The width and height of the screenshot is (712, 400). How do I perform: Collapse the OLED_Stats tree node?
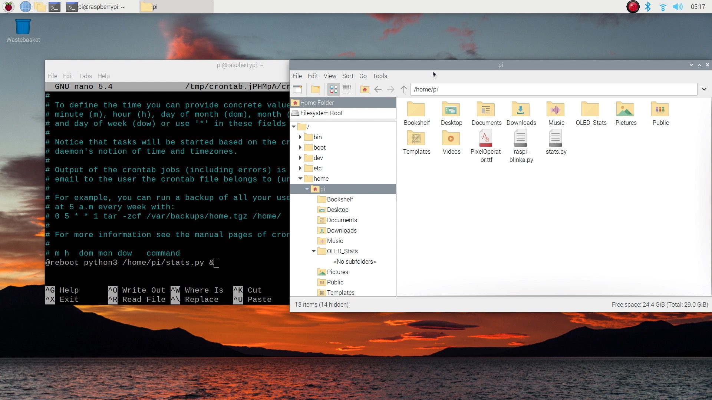tap(314, 251)
